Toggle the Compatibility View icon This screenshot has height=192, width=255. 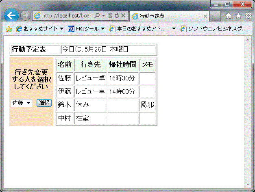(x=111, y=15)
